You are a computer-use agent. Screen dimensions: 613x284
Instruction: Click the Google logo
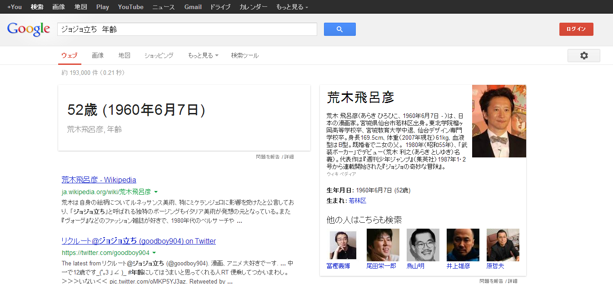pyautogui.click(x=28, y=29)
